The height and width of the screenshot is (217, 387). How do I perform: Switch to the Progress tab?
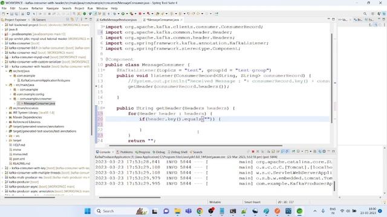pyautogui.click(x=143, y=152)
